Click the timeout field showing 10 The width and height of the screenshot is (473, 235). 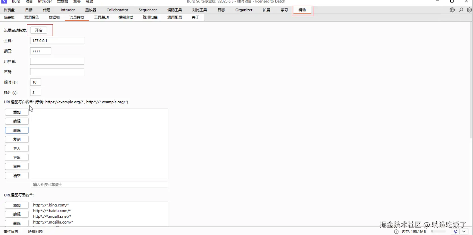pyautogui.click(x=36, y=82)
